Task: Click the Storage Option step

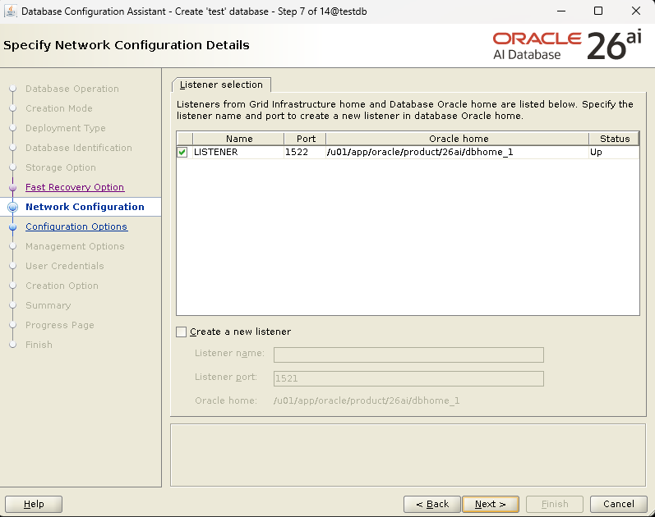Action: click(61, 167)
